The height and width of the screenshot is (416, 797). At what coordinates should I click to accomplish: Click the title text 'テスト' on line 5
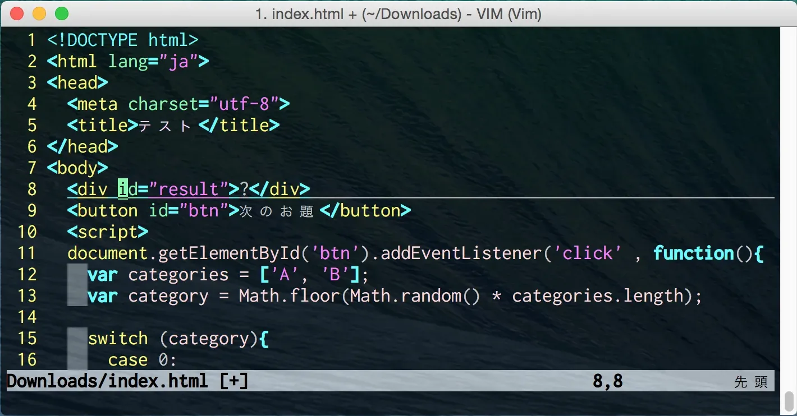click(x=165, y=126)
